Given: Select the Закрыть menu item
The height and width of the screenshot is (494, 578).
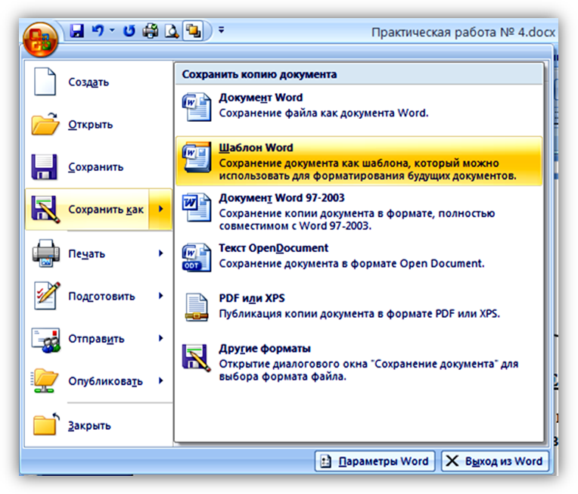Looking at the screenshot, I should coord(98,425).
